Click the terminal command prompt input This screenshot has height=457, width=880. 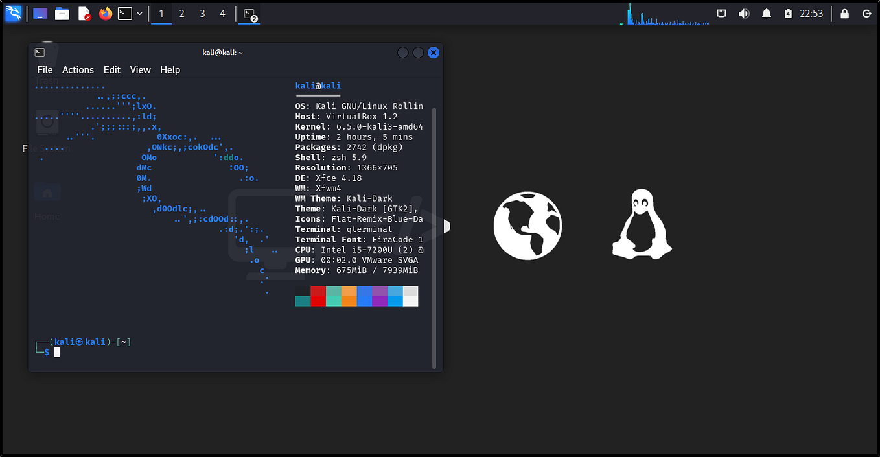[57, 351]
